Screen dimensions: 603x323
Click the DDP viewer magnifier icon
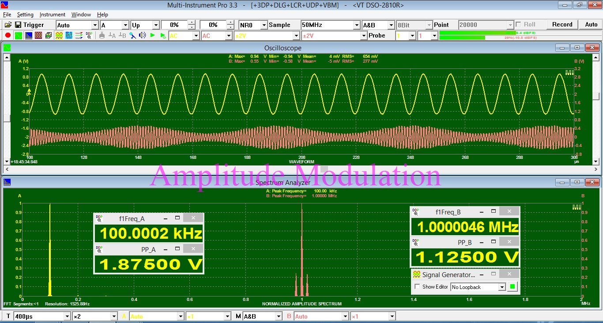click(x=89, y=35)
